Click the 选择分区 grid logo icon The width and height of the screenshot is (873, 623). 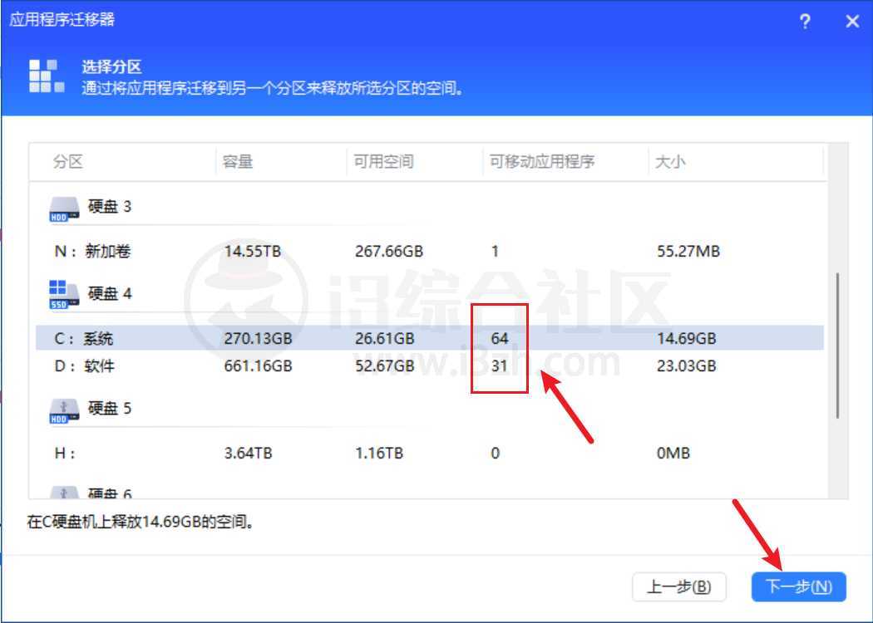(x=47, y=76)
